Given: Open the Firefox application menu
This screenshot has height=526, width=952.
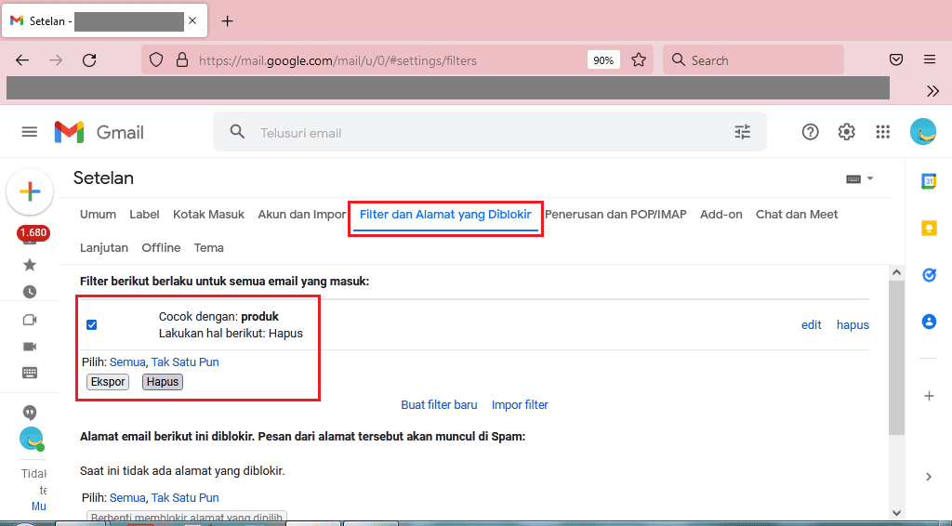Looking at the screenshot, I should [930, 59].
